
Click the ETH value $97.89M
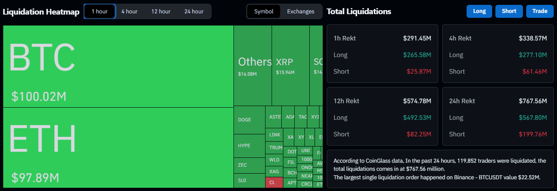(x=35, y=177)
